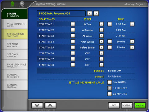149x112 pixels.
Task: Click the Irrigation Watering Schedule title
Action: [51, 4]
